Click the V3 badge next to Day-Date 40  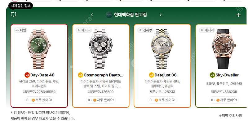click(x=27, y=75)
